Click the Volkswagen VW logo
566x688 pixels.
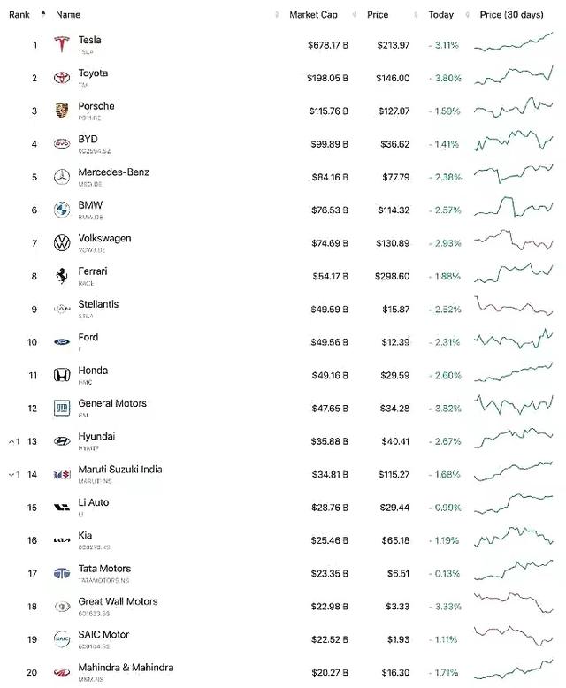[x=62, y=242]
